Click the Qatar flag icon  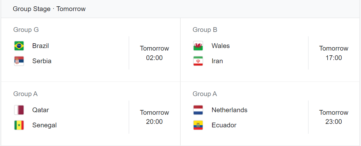(x=19, y=110)
